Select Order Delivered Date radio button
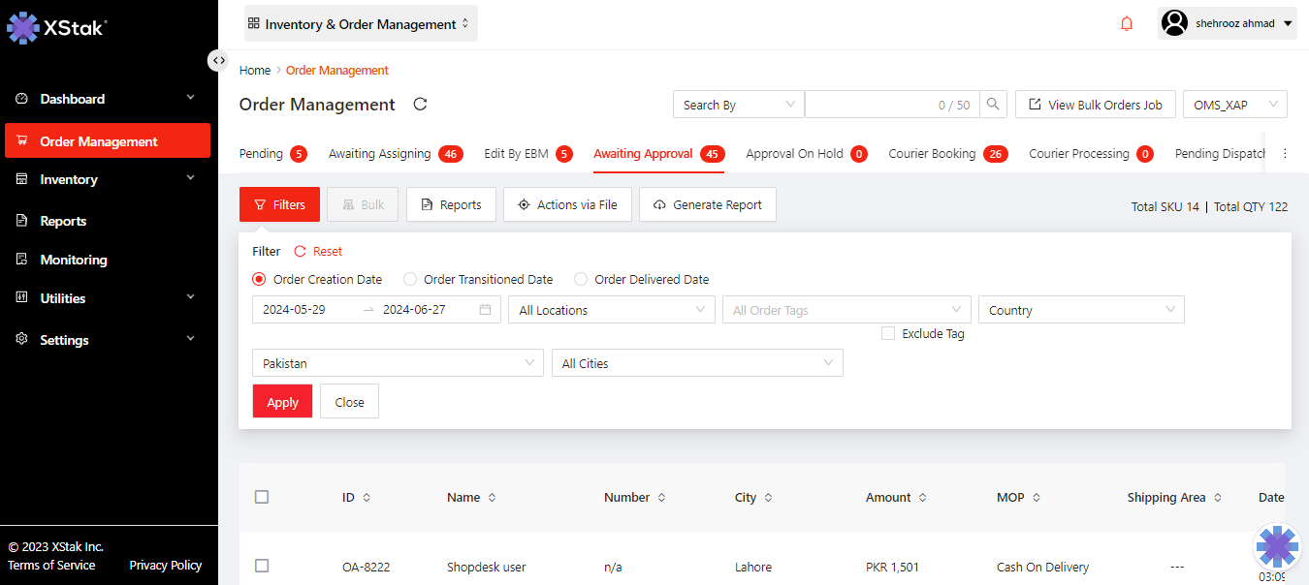 click(x=581, y=280)
